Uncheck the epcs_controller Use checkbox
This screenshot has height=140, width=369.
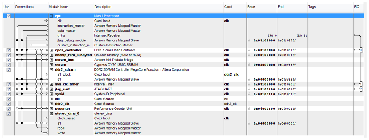tap(9, 50)
